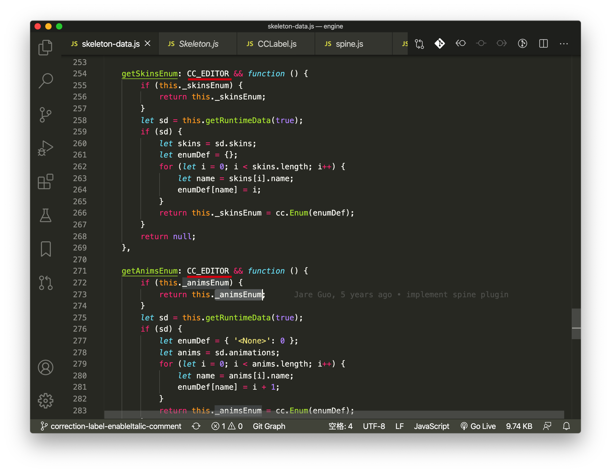Switch to the Skeleton.js tab
The image size is (611, 473).
click(x=198, y=44)
